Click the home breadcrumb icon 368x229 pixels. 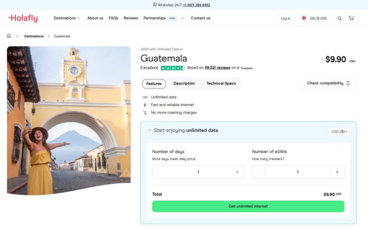(x=9, y=36)
